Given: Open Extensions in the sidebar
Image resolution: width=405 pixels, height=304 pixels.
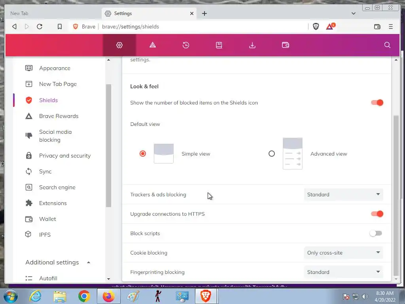Looking at the screenshot, I should 53,203.
